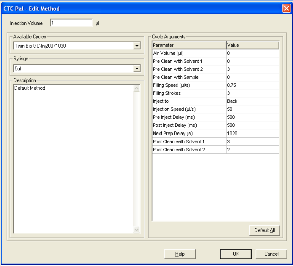The image size is (293, 266).
Task: Edit the Filling Speed value 0.75
Action: tap(253, 85)
